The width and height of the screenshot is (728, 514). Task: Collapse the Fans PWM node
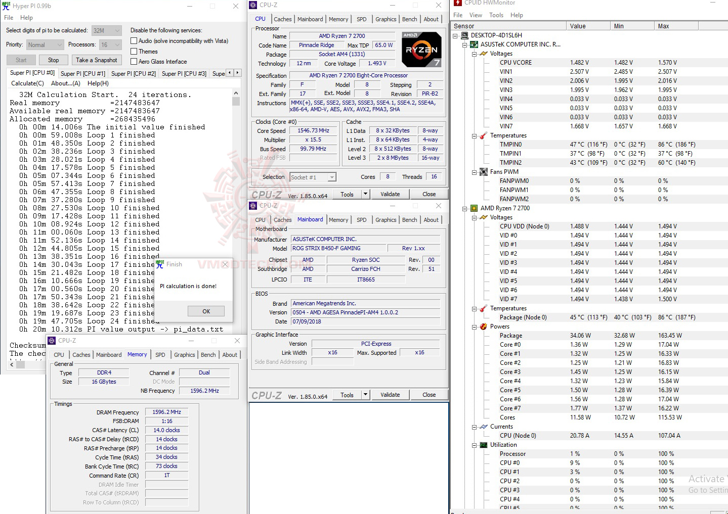tap(475, 172)
